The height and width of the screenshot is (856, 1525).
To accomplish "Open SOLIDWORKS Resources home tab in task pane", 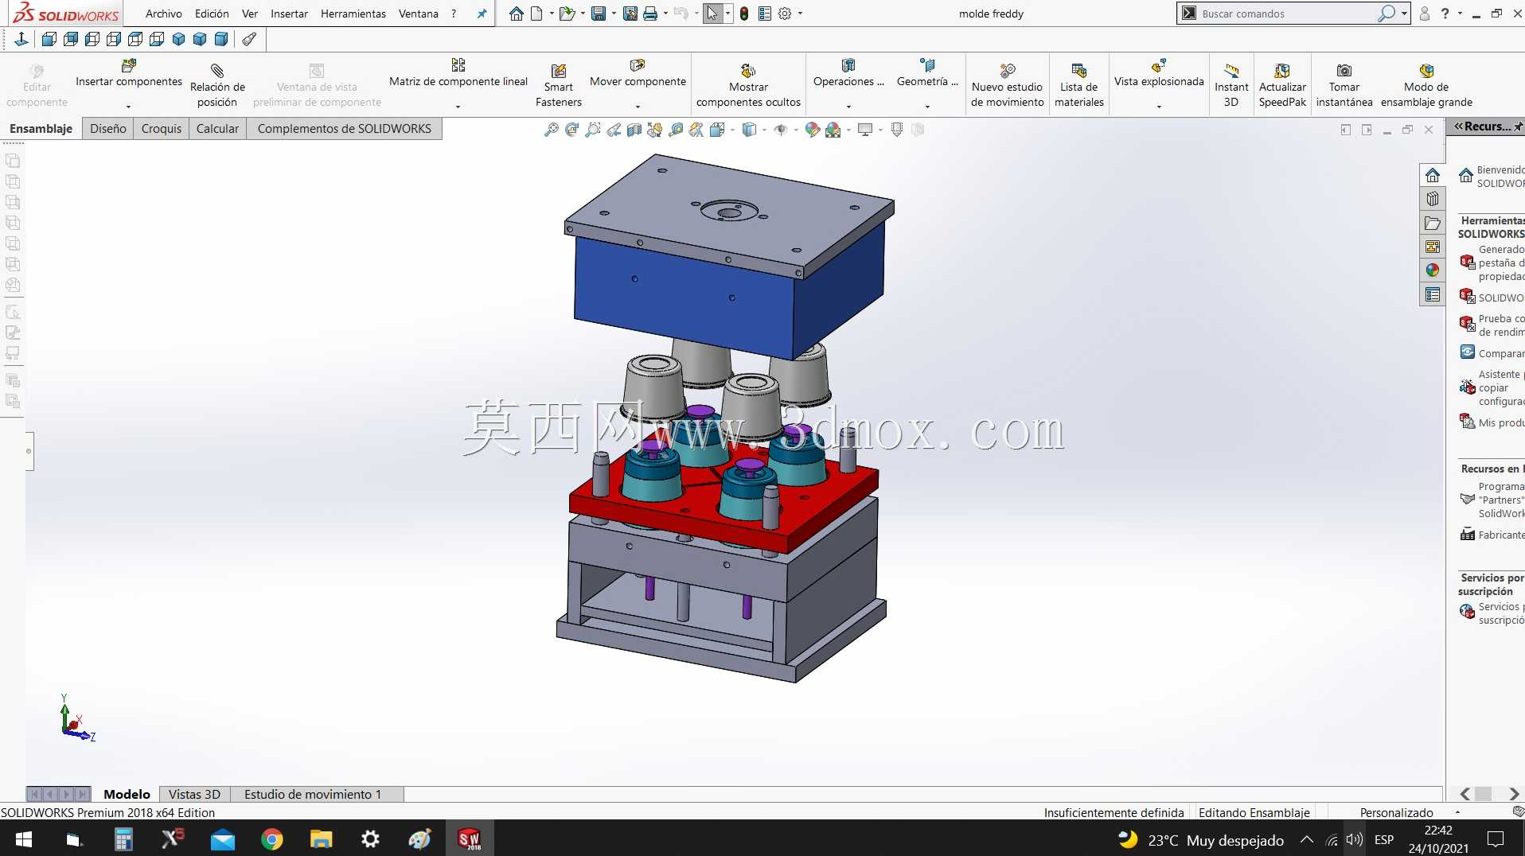I will [1433, 175].
